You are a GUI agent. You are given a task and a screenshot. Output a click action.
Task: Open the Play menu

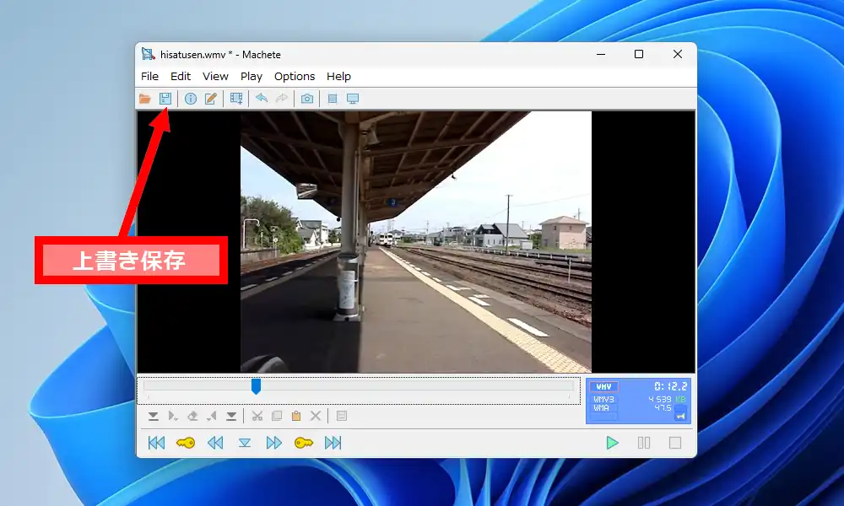pyautogui.click(x=252, y=76)
